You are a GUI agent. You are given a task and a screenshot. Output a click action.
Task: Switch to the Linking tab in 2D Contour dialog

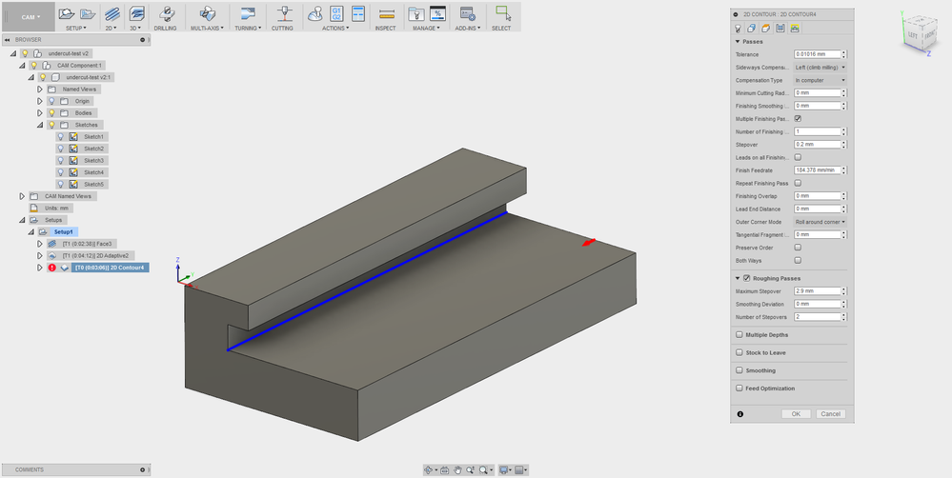(795, 28)
